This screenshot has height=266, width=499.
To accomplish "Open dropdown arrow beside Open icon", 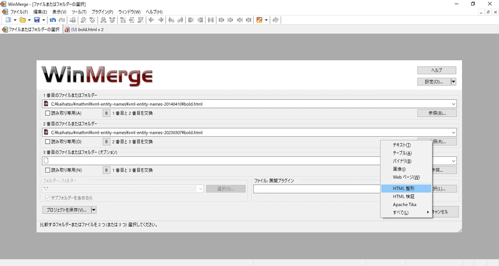I will 29,20.
